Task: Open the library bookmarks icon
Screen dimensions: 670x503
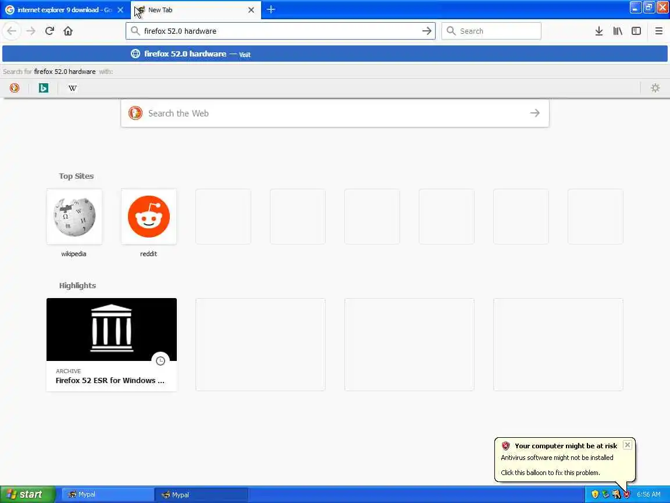Action: 618,31
